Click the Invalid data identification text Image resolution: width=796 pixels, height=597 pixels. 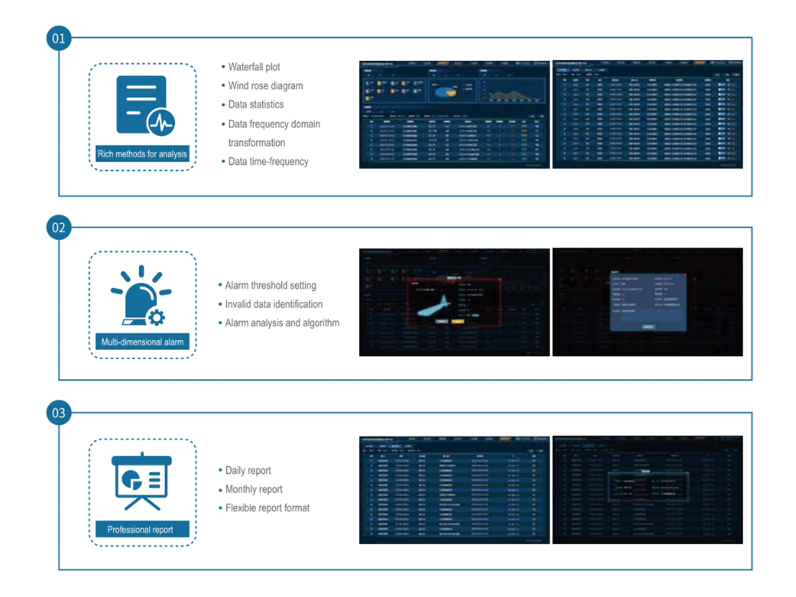274,304
